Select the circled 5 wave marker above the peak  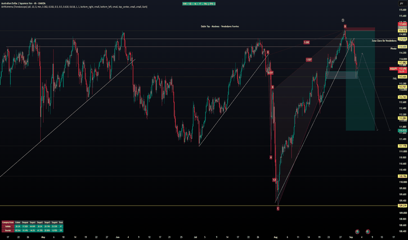[x=343, y=20]
